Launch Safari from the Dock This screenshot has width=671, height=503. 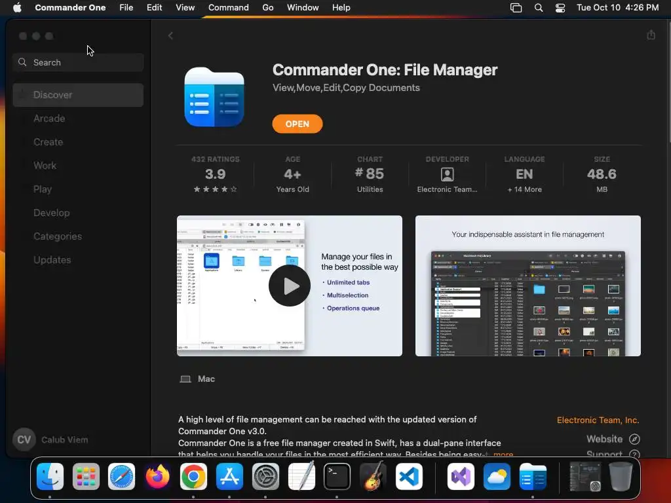[121, 477]
